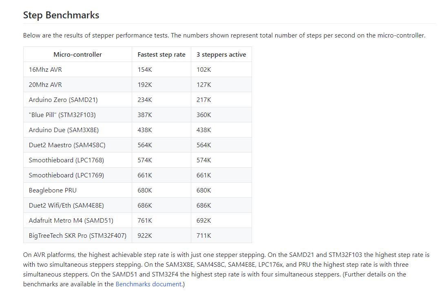Click the 154K value for 16Mhz AVR
The width and height of the screenshot is (438, 292).
tap(145, 70)
